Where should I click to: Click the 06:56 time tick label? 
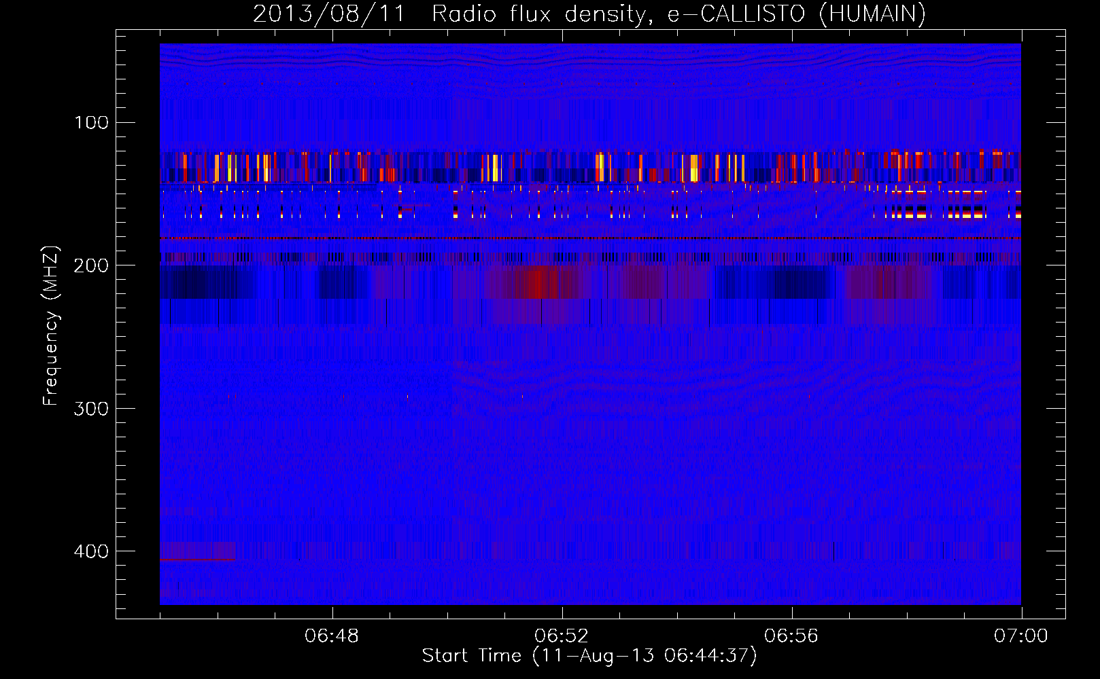(x=791, y=636)
